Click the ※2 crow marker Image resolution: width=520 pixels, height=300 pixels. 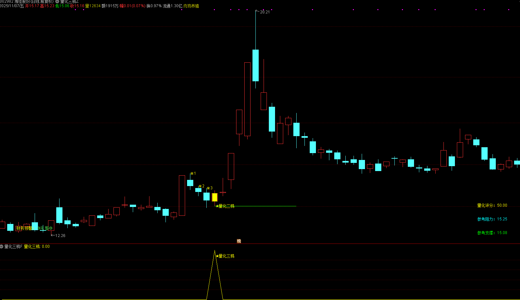pos(201,186)
